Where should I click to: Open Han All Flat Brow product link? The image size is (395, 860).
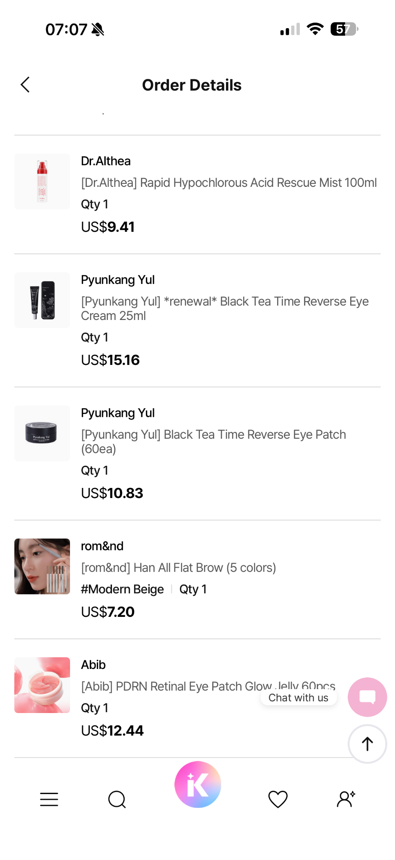pos(179,568)
